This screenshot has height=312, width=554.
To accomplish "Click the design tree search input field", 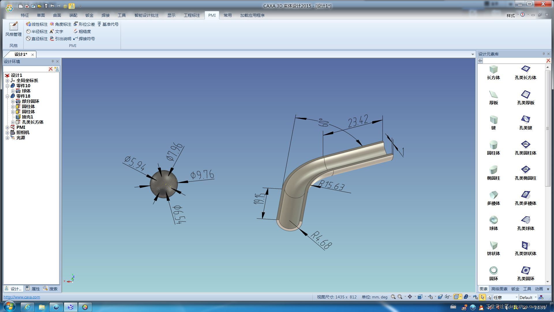I will tap(25, 69).
